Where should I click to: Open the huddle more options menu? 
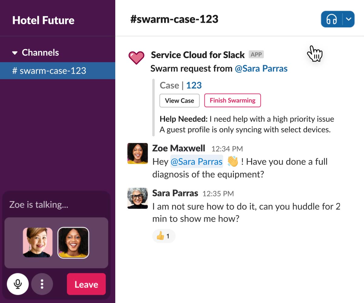pos(42,284)
